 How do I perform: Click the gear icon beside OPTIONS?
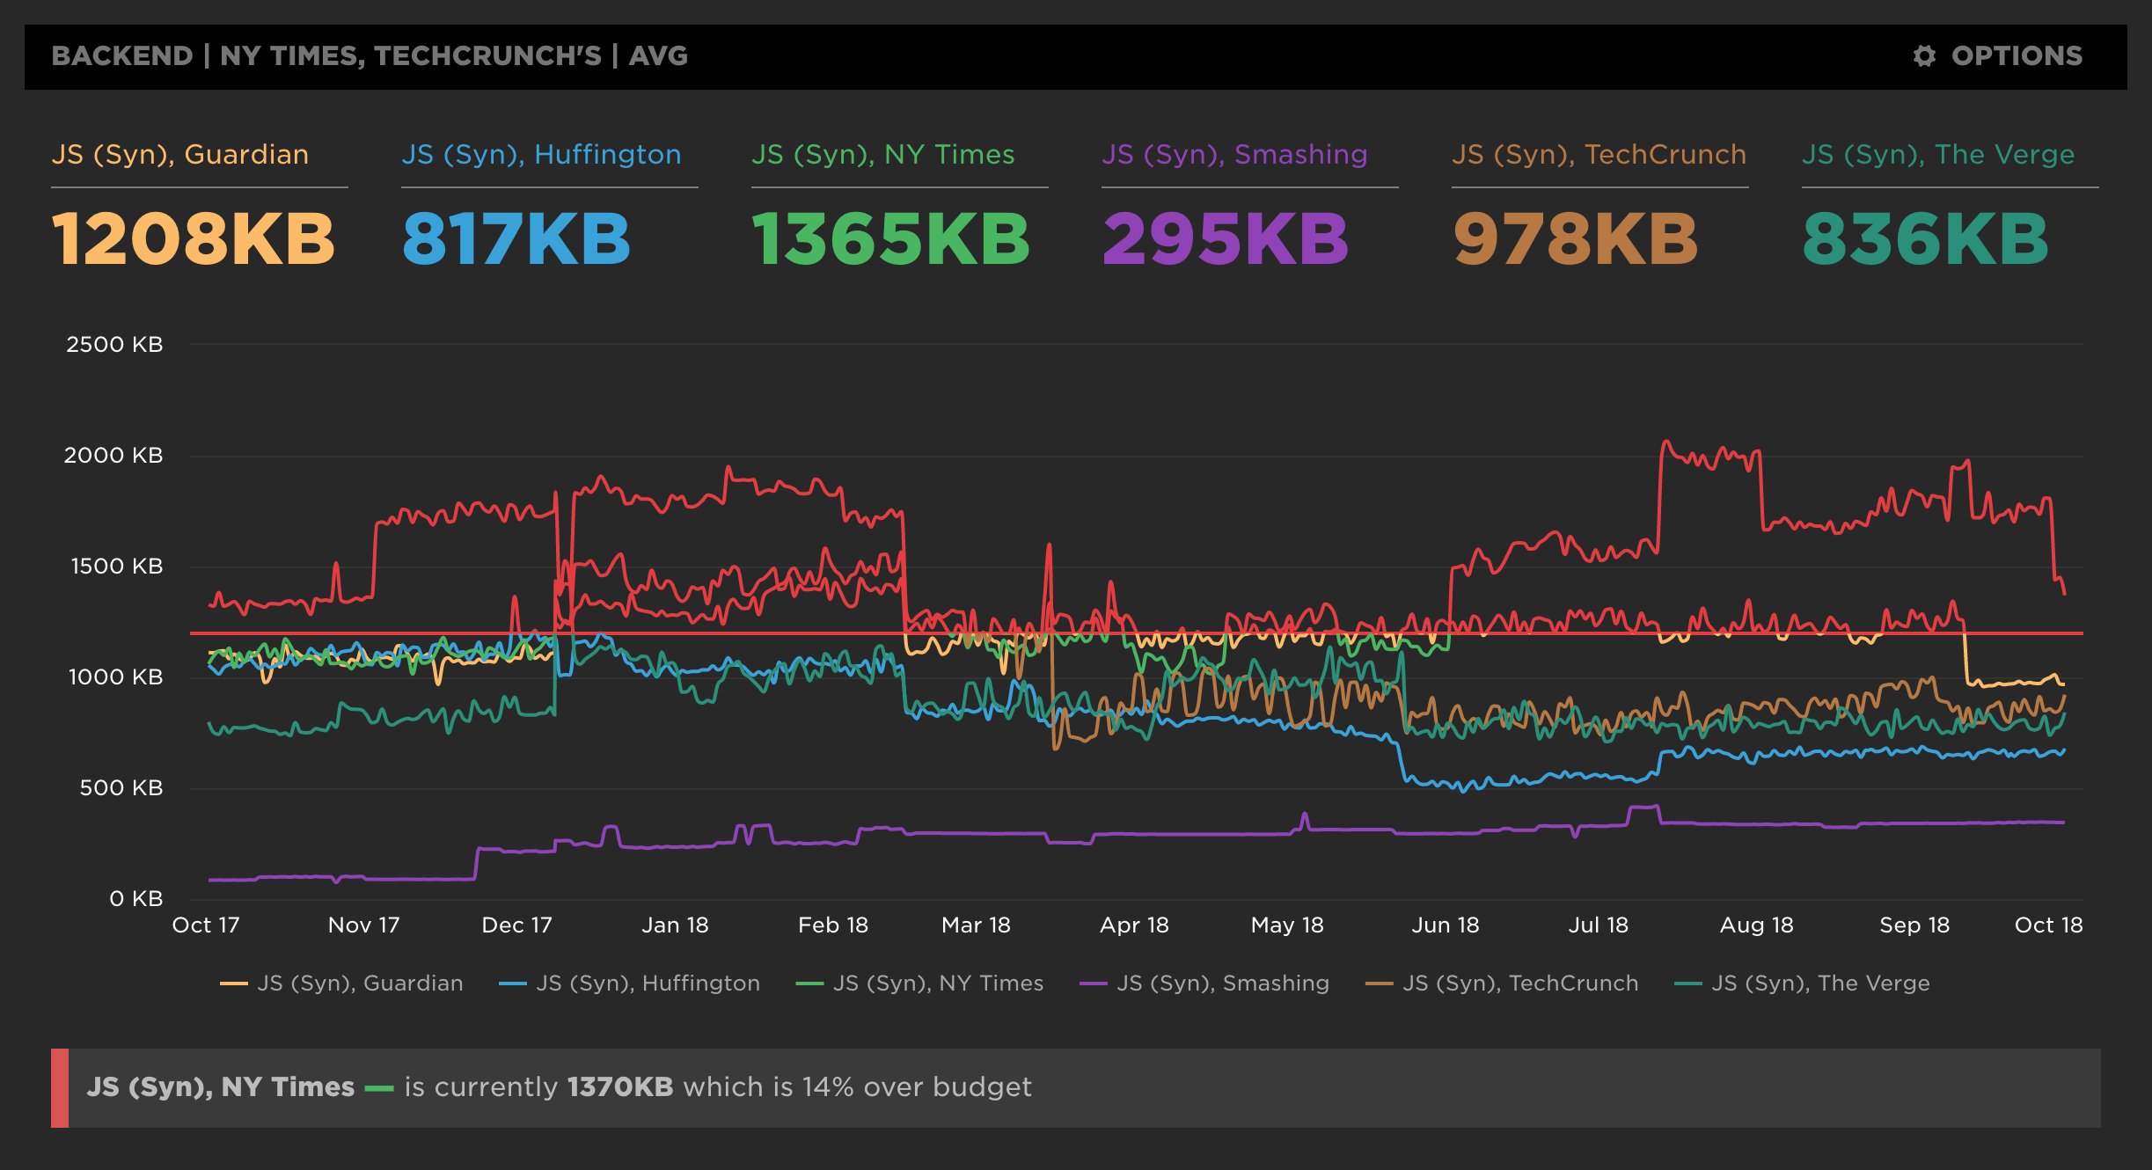tap(1924, 56)
